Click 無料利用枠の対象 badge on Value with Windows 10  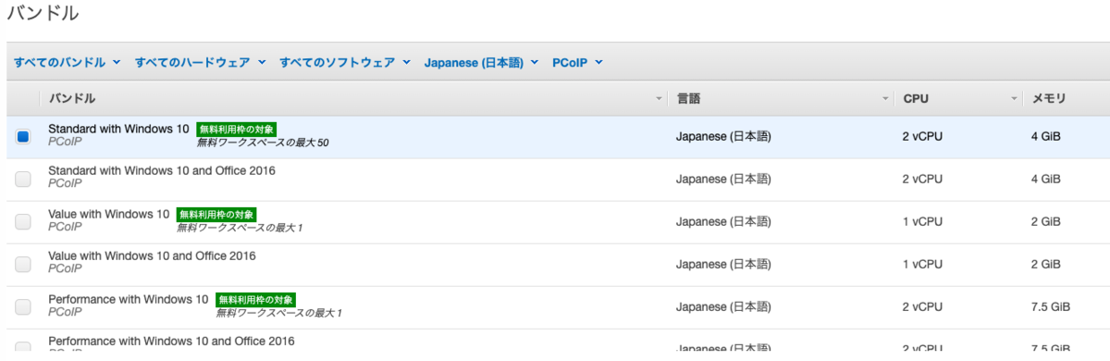click(216, 215)
